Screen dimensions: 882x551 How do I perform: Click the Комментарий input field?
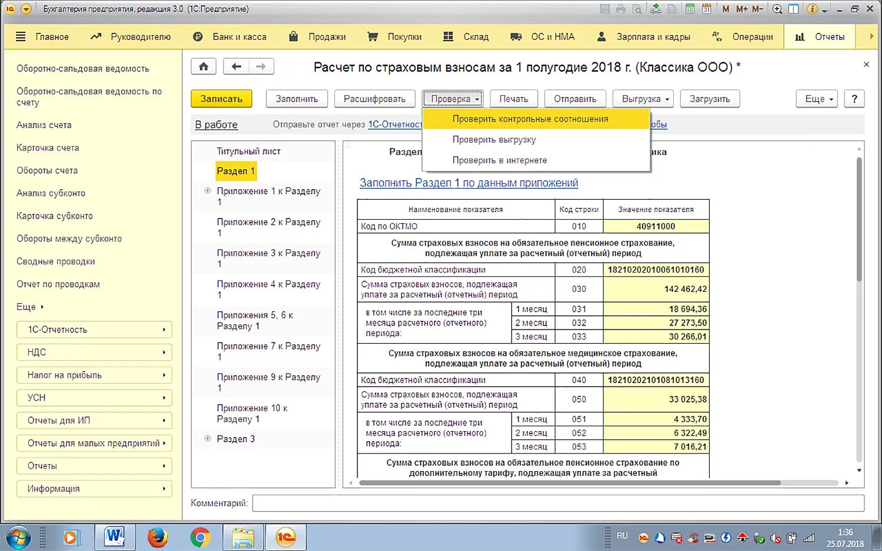point(558,503)
